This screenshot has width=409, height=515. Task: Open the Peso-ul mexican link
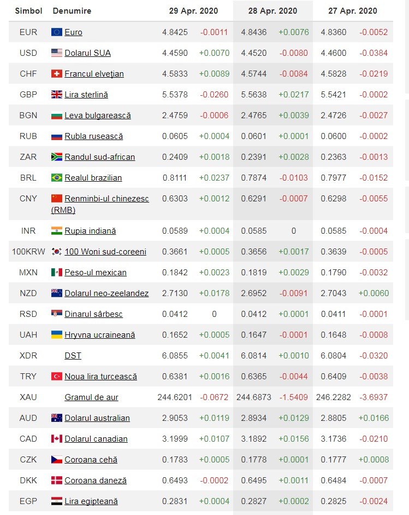(x=96, y=273)
